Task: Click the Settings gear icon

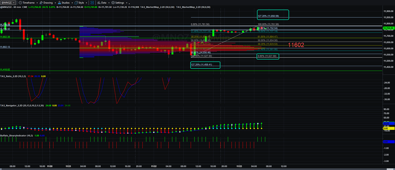Action: pos(113,2)
